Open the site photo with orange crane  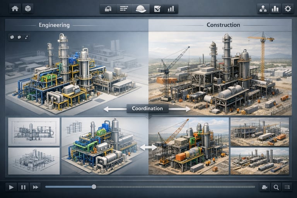(x=189, y=146)
